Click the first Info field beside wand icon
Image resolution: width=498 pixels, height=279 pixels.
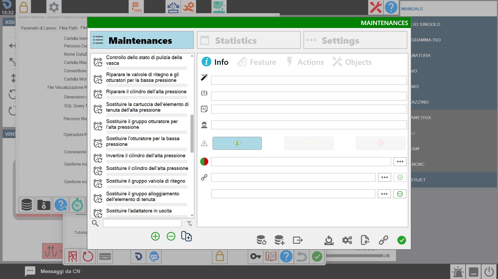(309, 80)
